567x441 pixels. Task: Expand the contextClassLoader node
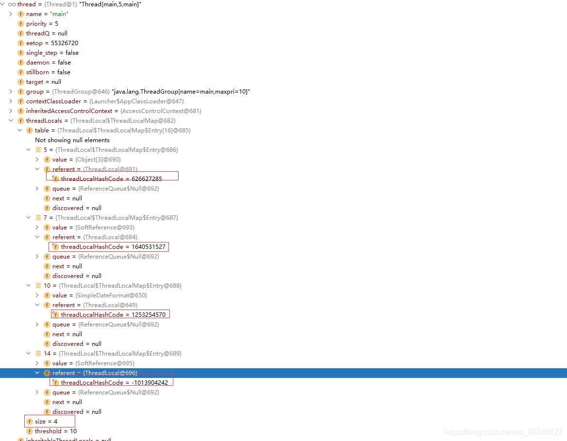(x=11, y=101)
